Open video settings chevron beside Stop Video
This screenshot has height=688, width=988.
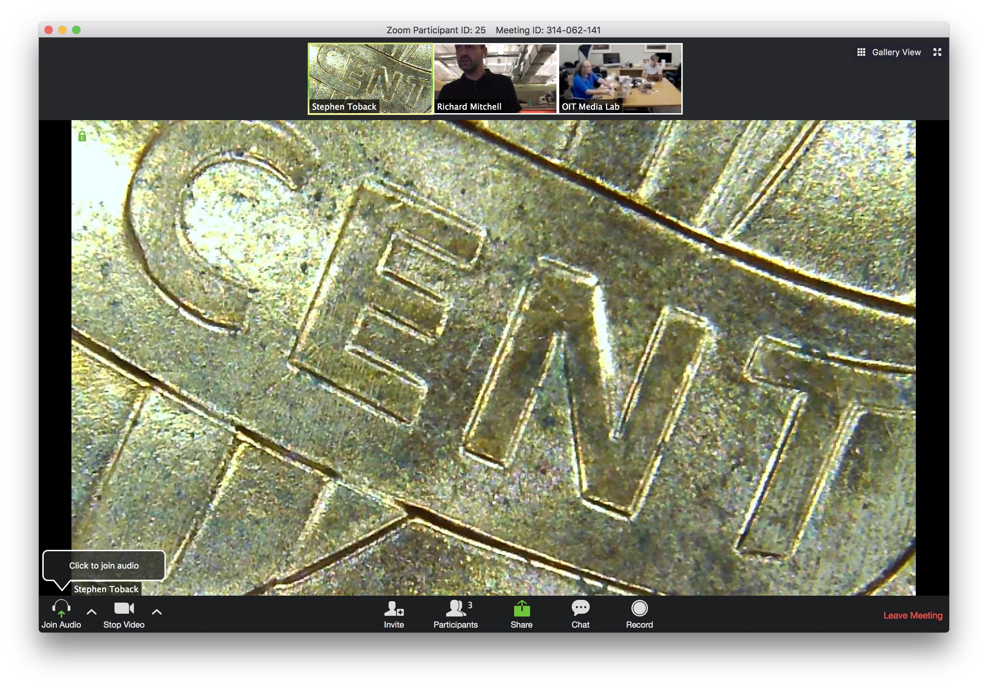tap(157, 612)
